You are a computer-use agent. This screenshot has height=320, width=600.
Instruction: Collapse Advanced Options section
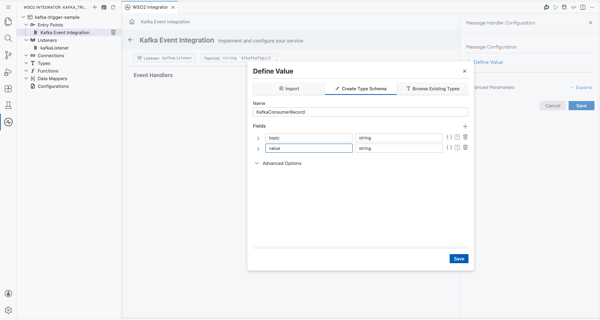(x=257, y=163)
